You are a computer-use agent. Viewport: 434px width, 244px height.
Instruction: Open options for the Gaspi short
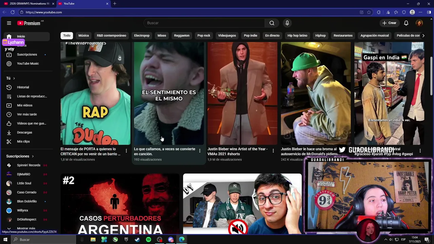pyautogui.click(x=420, y=151)
